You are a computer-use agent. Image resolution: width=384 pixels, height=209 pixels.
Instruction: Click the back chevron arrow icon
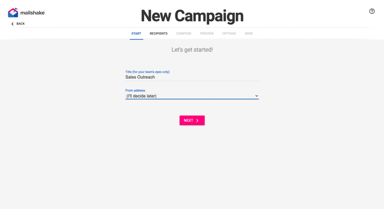(12, 24)
